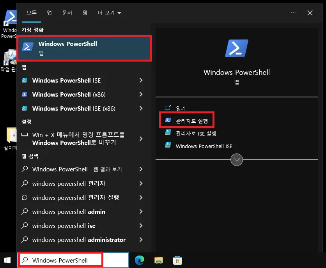Click the 열기 open icon

tap(168, 108)
